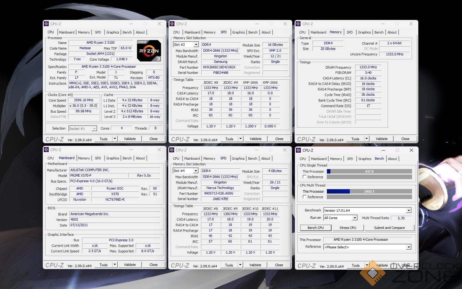
Task: Click the CPU-Z title icon in the Slot #2 SPD window
Action: tap(172, 24)
